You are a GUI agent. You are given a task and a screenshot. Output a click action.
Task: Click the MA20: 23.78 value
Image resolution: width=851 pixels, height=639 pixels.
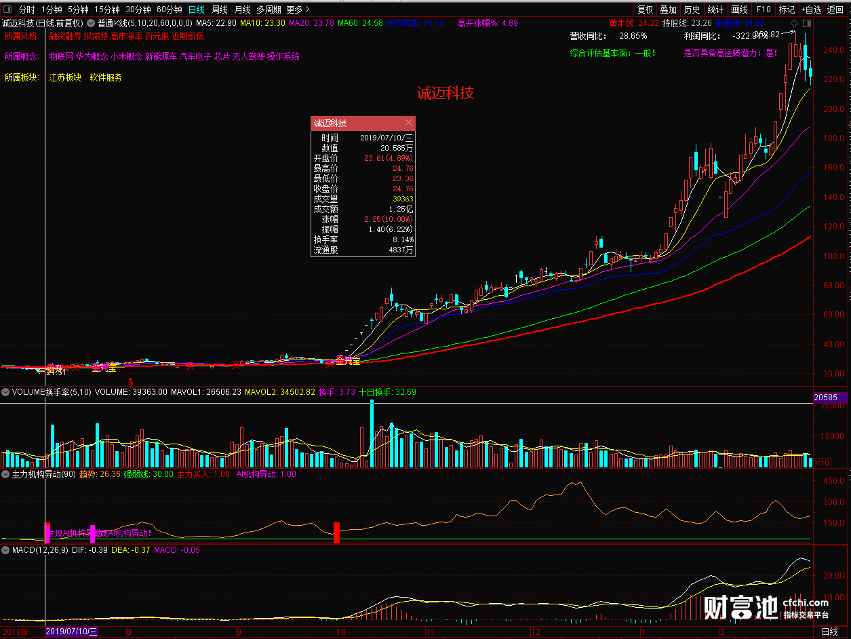[x=311, y=23]
